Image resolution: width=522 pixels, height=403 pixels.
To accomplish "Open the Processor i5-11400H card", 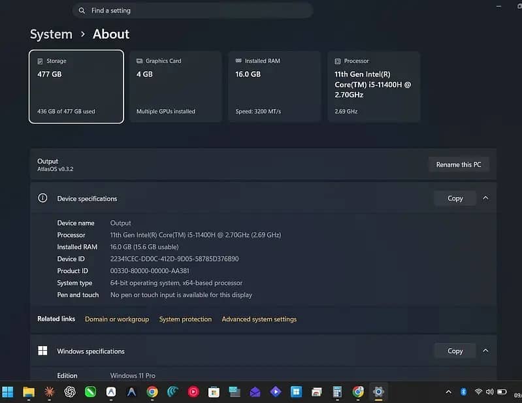I will (374, 87).
